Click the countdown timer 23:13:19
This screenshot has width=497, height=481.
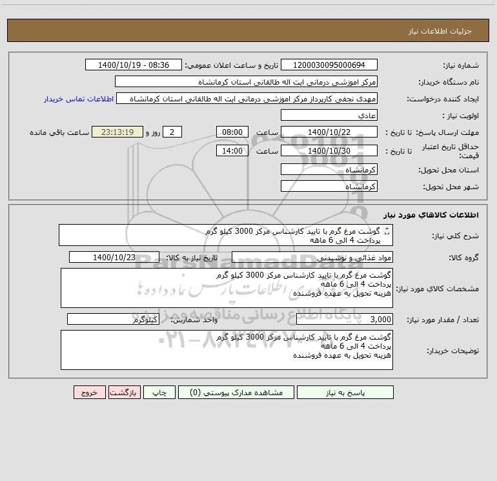117,132
